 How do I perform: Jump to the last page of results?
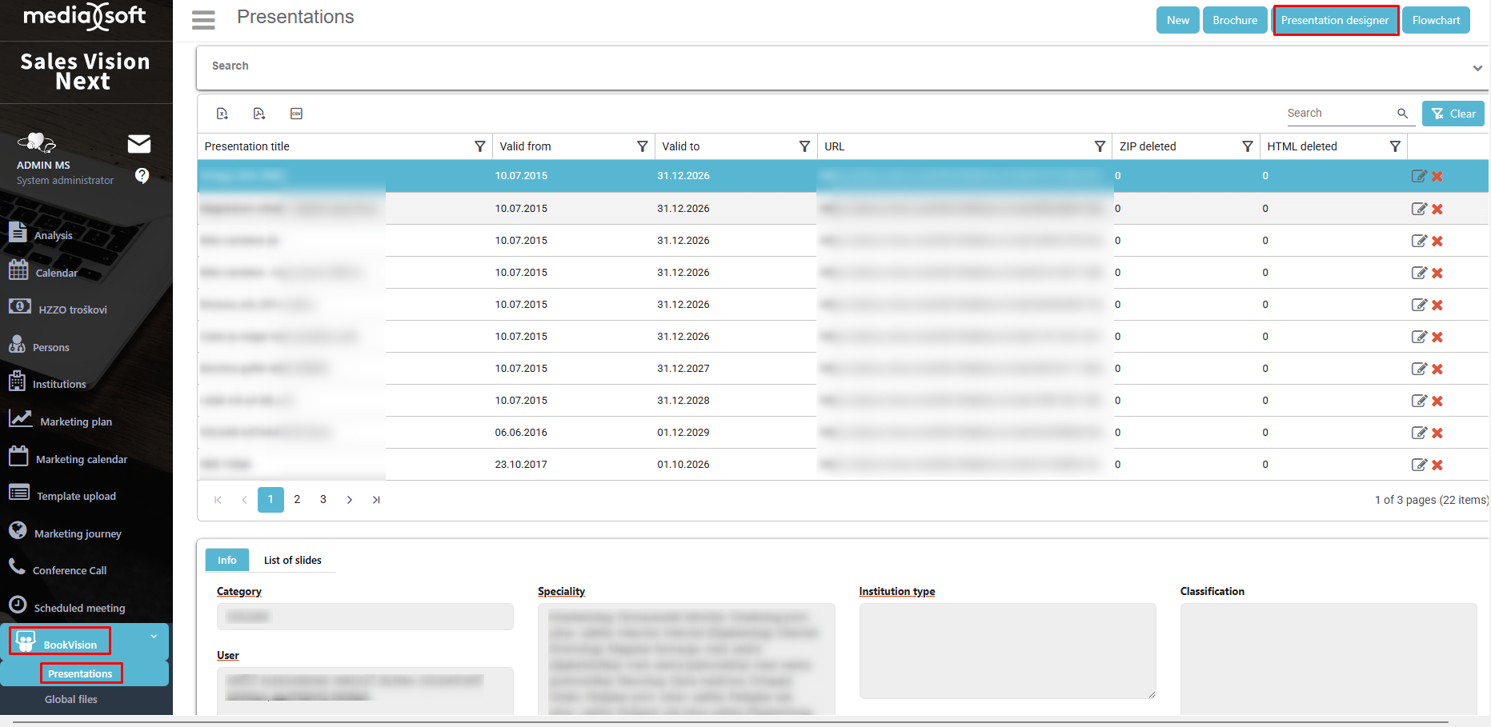pos(376,500)
